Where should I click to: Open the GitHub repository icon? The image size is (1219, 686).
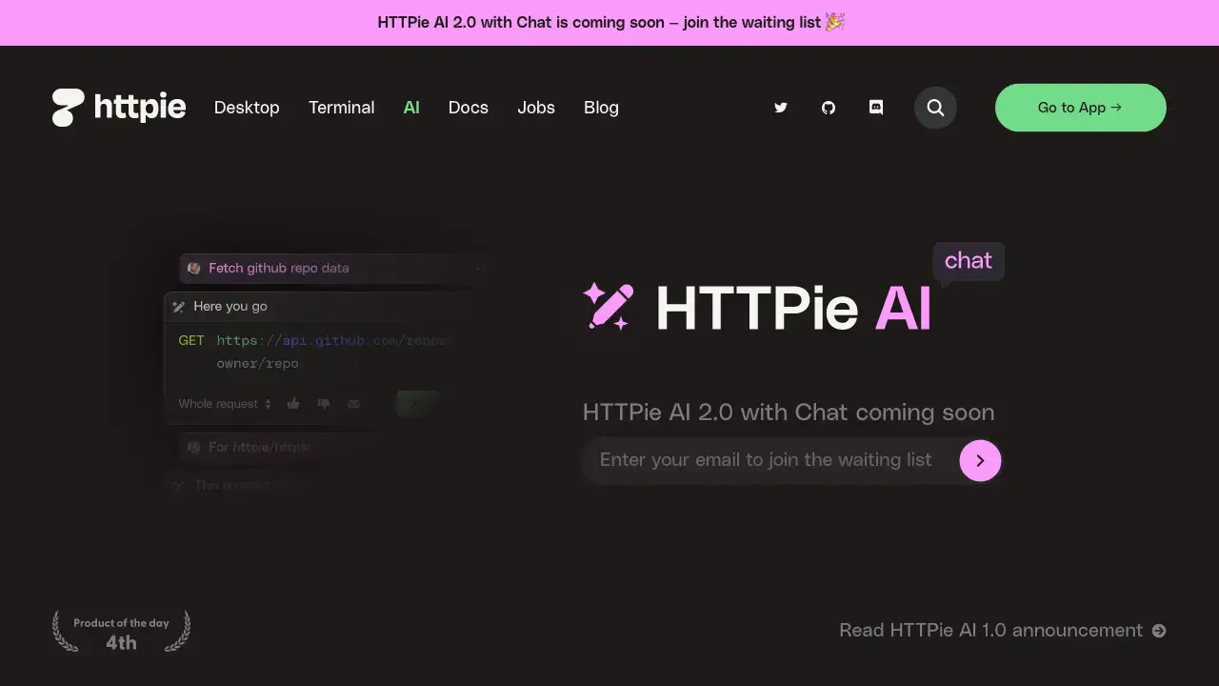pyautogui.click(x=829, y=108)
